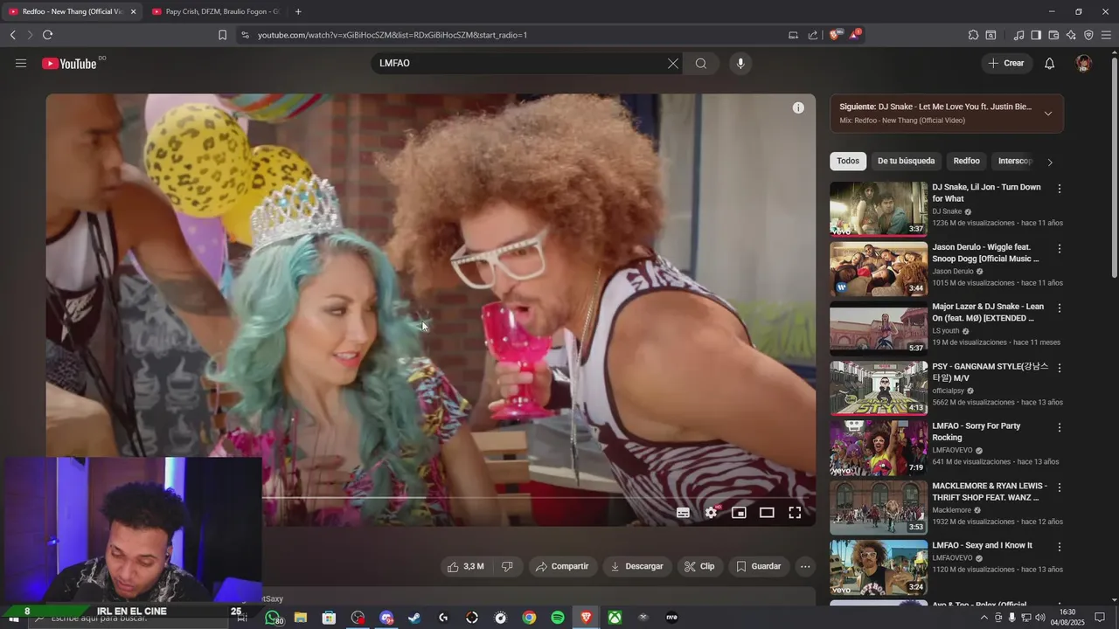Open Google Chrome from the taskbar
1119x629 pixels.
(529, 618)
